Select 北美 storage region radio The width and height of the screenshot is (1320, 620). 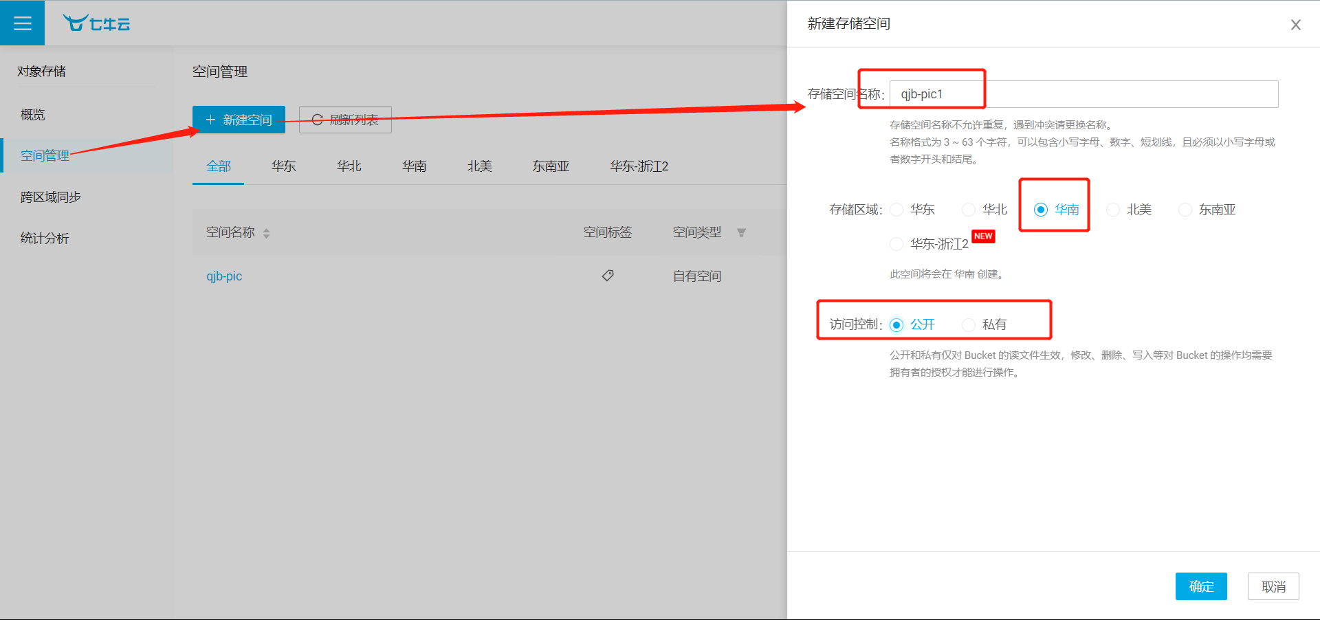pos(1113,210)
